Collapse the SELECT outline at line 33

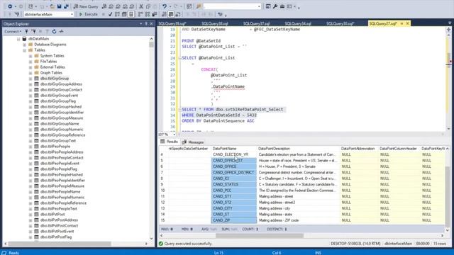point(179,110)
